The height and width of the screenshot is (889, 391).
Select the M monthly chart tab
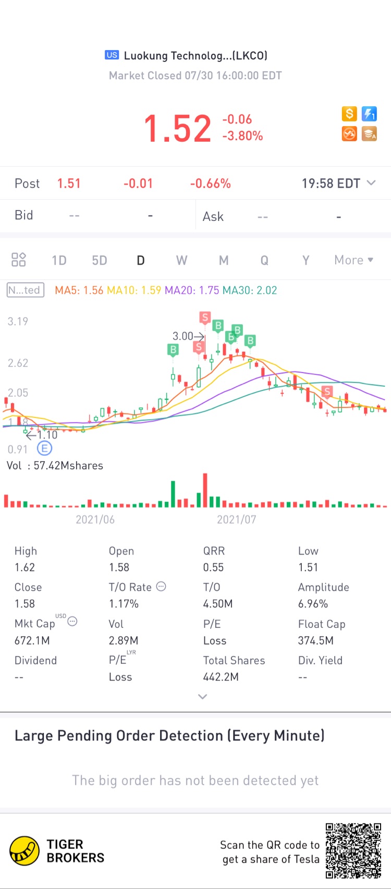pyautogui.click(x=224, y=260)
